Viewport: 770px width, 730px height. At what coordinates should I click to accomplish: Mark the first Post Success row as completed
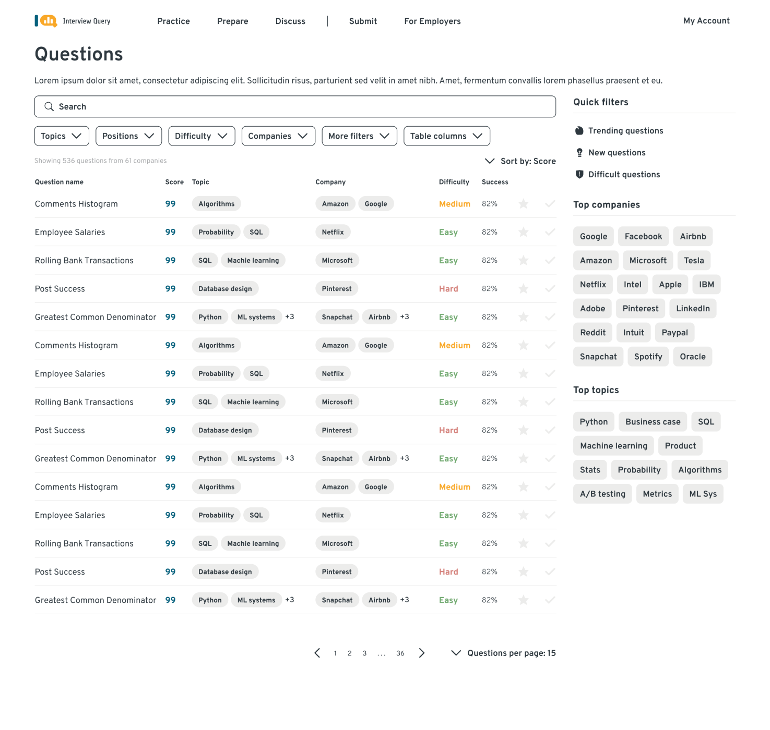[550, 289]
